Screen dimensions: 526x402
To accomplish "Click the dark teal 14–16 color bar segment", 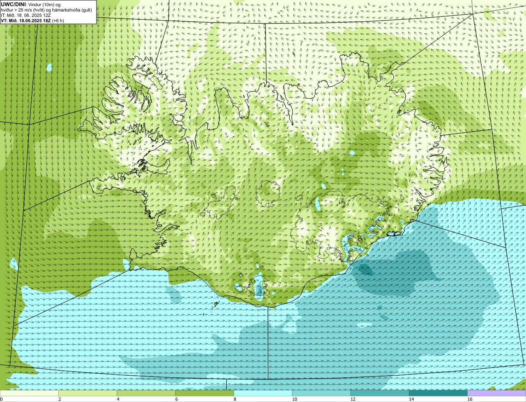I will tap(438, 393).
